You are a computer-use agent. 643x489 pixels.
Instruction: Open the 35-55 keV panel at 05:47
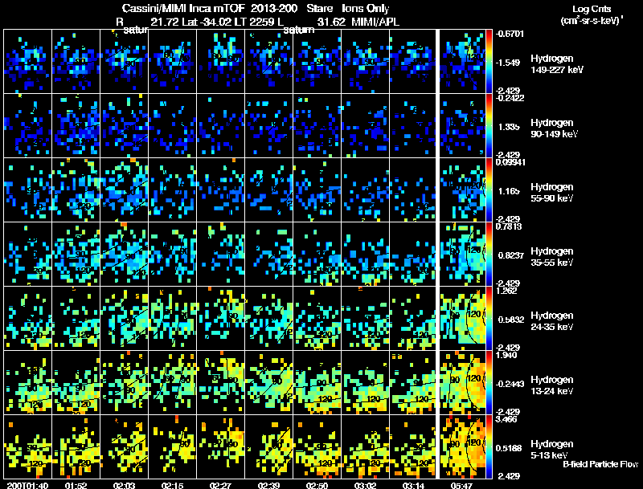(462, 255)
